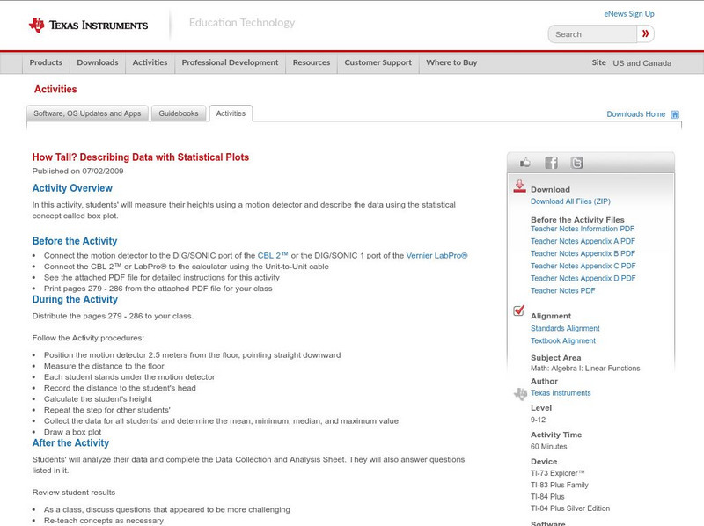
Task: Click the During the Activity heading
Action: tap(75, 299)
